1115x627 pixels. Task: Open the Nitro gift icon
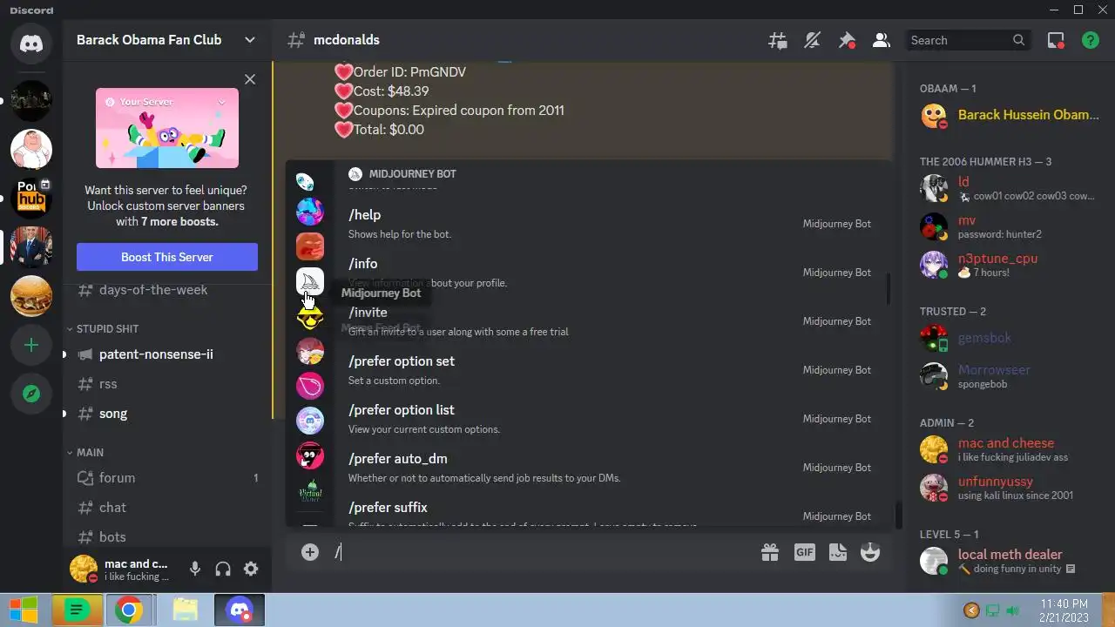[x=770, y=552]
